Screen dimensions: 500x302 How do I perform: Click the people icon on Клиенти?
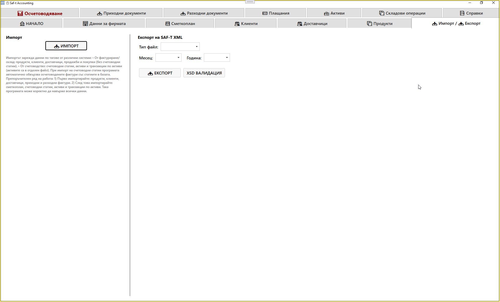tap(237, 24)
